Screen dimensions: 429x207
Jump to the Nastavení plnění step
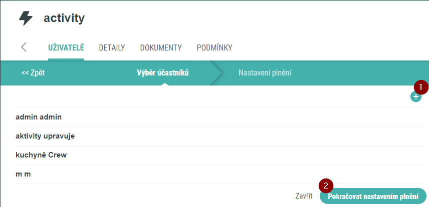[265, 73]
